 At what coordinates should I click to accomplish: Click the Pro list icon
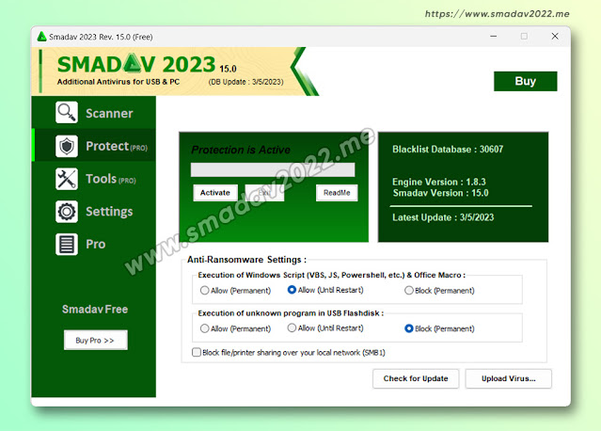[67, 245]
